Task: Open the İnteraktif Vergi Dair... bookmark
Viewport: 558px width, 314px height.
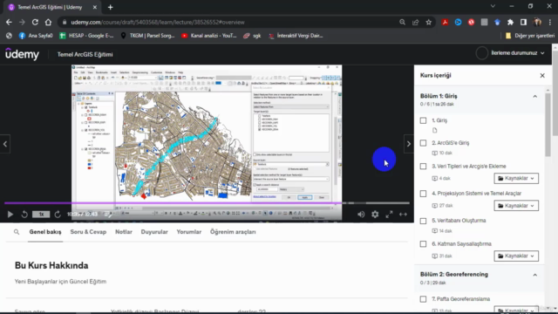Action: click(296, 36)
